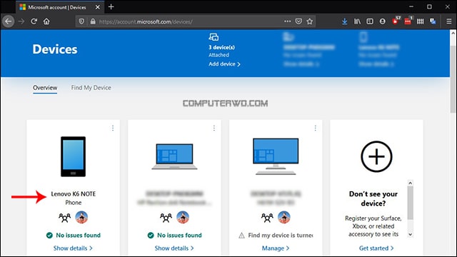Click No issues found on laptop card

(174, 235)
